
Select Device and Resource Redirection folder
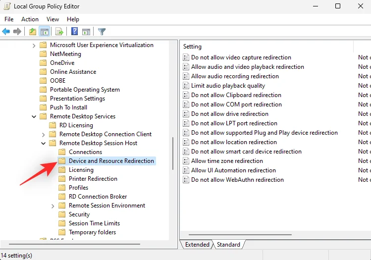coord(106,161)
